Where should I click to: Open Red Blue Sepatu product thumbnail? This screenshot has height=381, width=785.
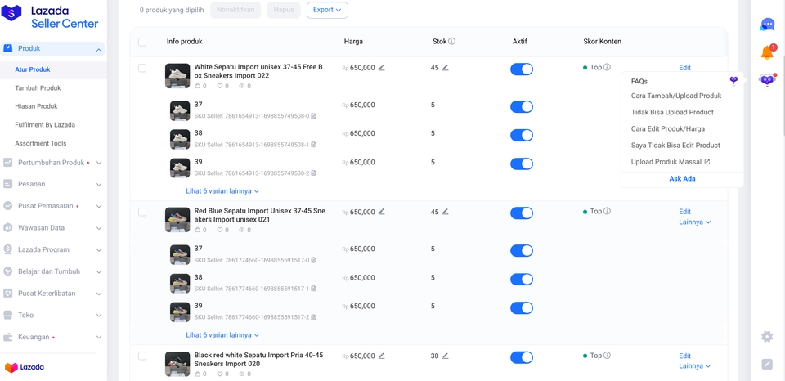click(177, 220)
